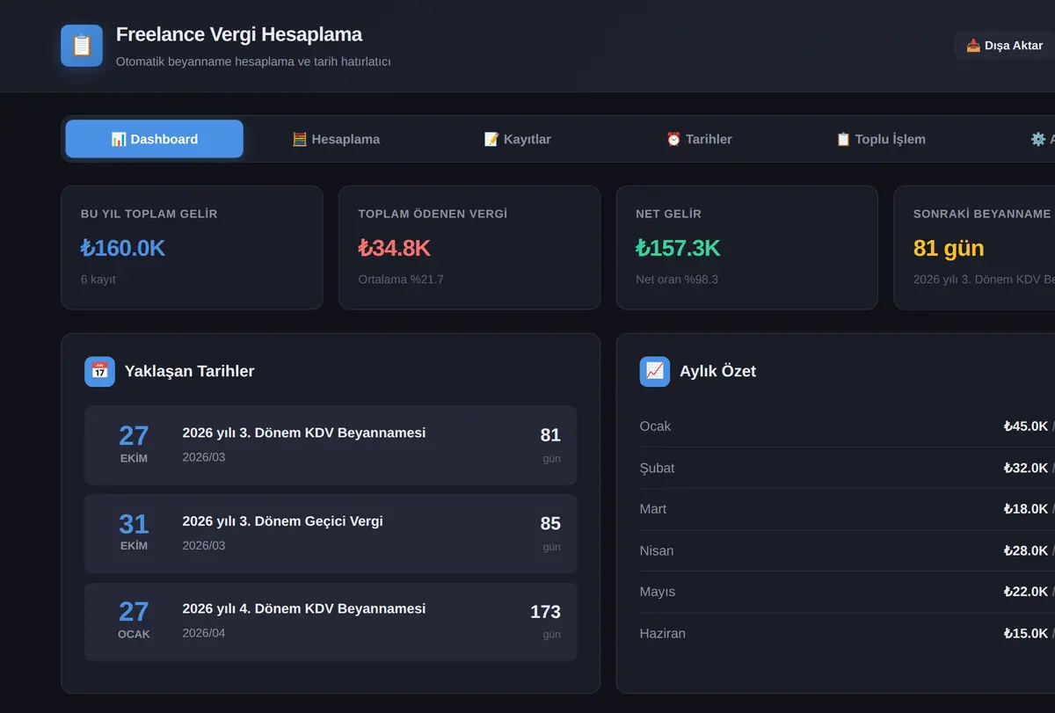Click the ₺32.0K amount for Şubat
The height and width of the screenshot is (713, 1055).
coord(1026,468)
